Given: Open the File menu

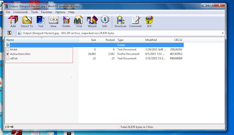Looking at the screenshot, I should pyautogui.click(x=8, y=12).
